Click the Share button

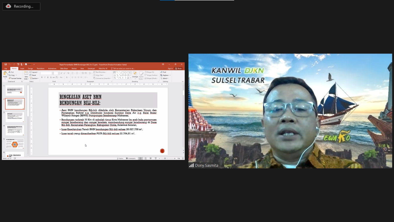click(178, 69)
